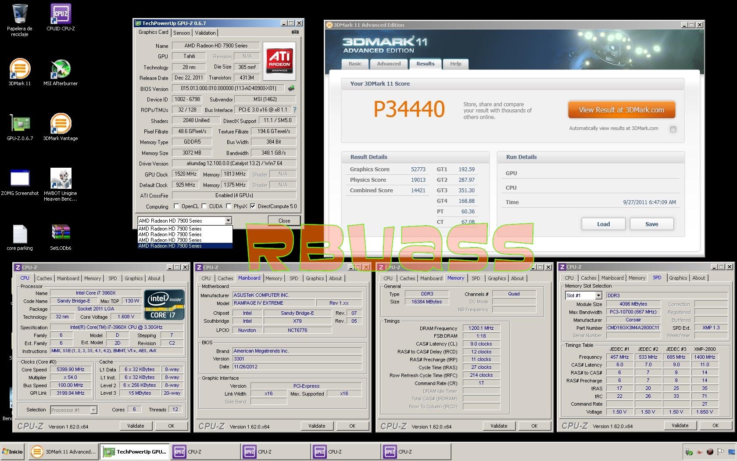Switch to 3DMark 11 Advanced taskbar item

pyautogui.click(x=63, y=451)
